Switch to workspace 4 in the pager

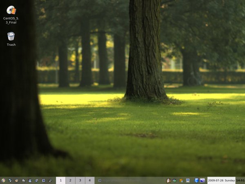(x=90, y=180)
